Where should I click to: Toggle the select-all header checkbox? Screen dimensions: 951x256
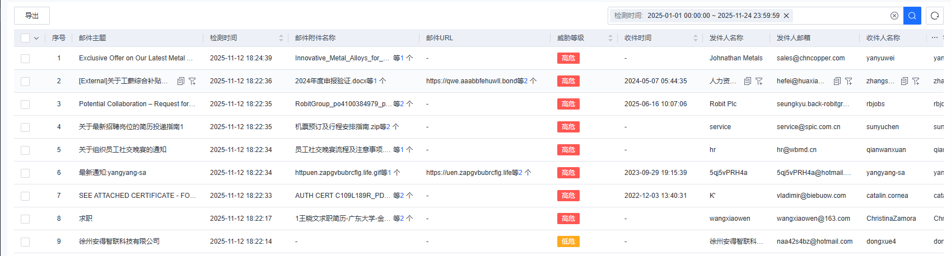[25, 38]
